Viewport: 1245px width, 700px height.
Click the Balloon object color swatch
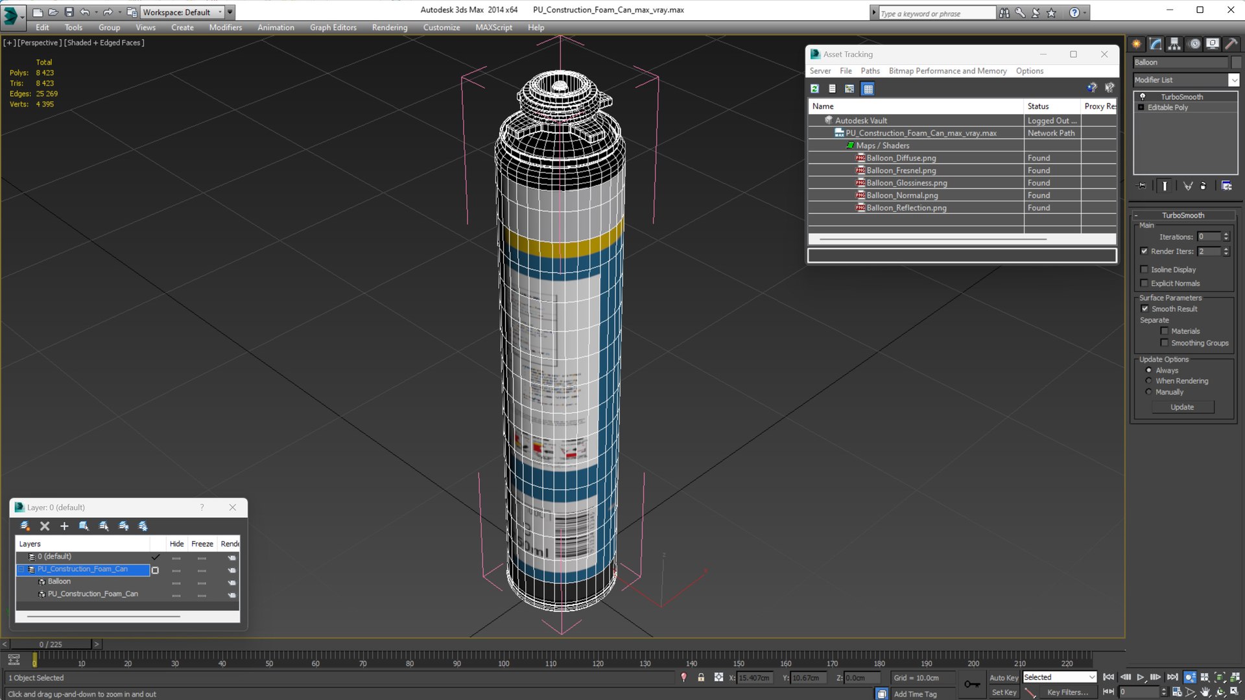coord(1237,62)
